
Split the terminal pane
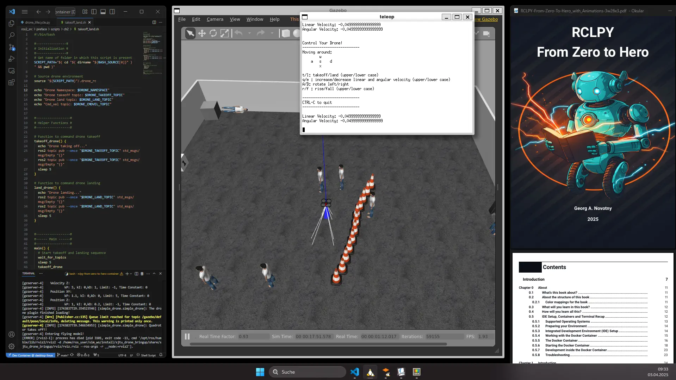(x=136, y=274)
